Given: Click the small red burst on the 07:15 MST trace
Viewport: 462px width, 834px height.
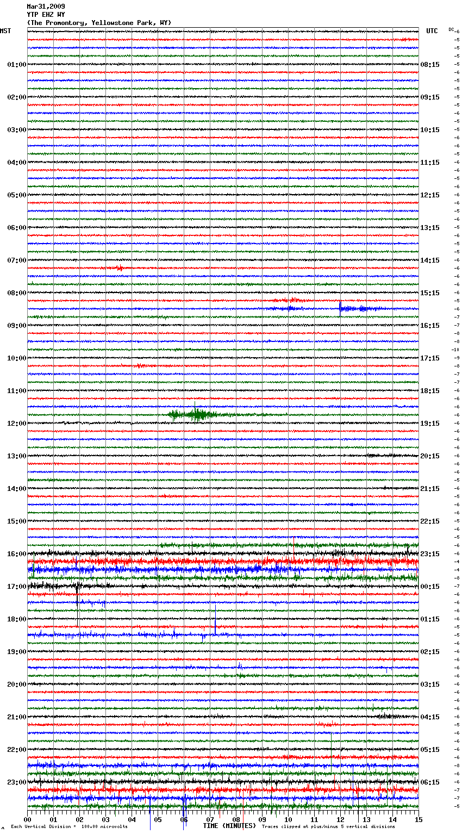Looking at the screenshot, I should point(120,268).
